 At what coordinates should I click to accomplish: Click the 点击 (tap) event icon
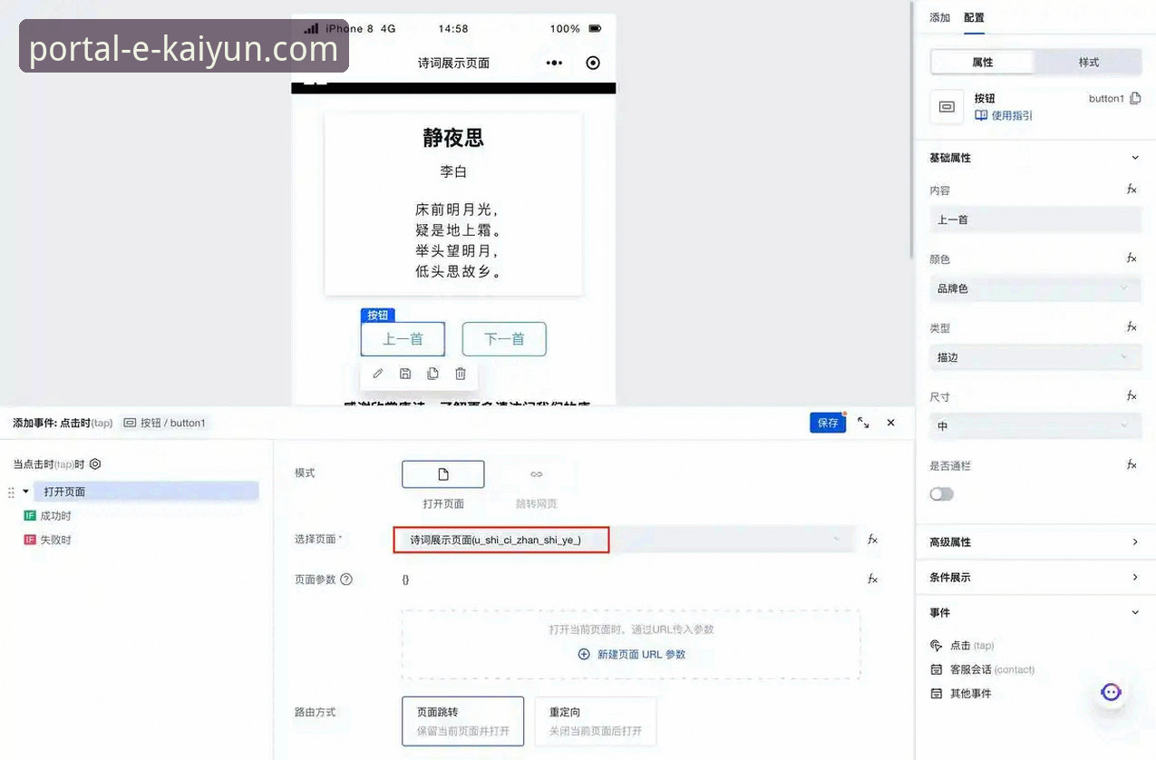937,646
